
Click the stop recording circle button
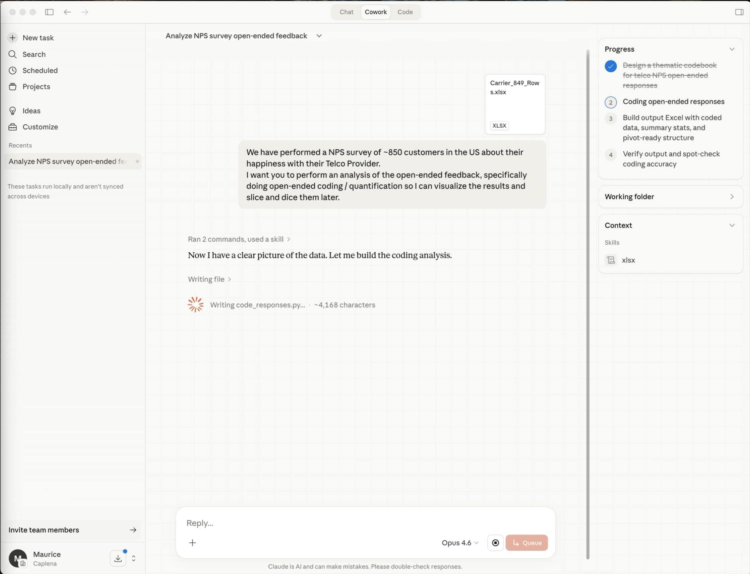(495, 543)
